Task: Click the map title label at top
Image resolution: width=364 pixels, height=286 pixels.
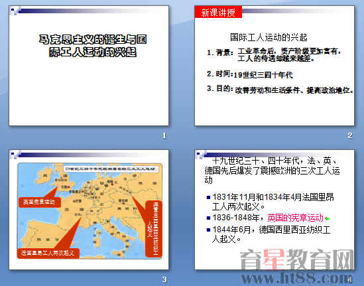Action: point(111,169)
